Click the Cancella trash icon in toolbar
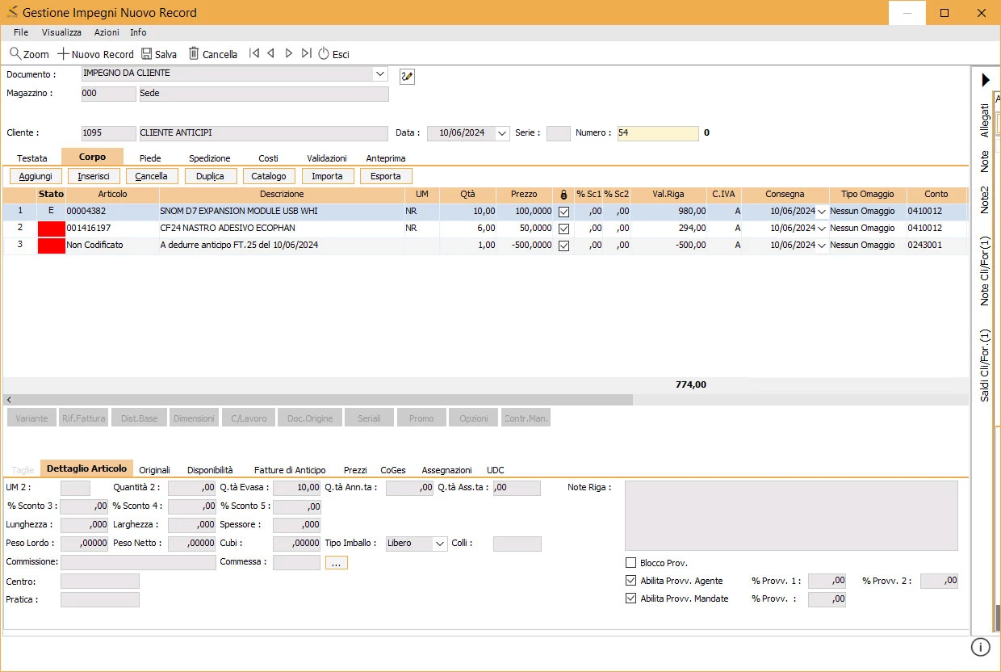The image size is (1001, 672). pyautogui.click(x=194, y=54)
